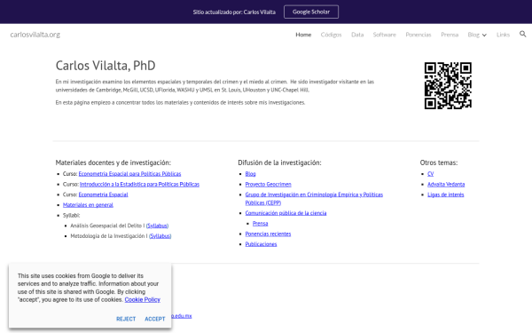The width and height of the screenshot is (532, 333).
Task: Open the Proyecto Geocrimen link
Action: (268, 184)
